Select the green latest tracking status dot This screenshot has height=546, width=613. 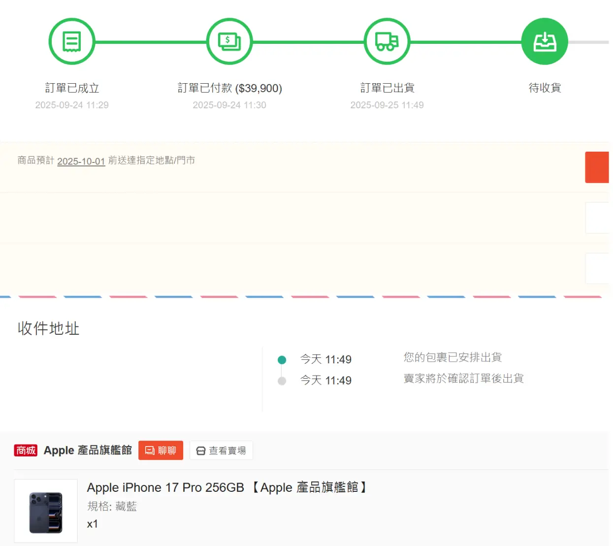pyautogui.click(x=282, y=360)
